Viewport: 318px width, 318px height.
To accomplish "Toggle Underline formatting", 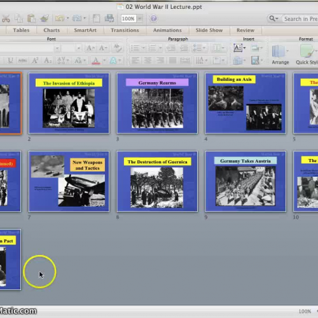I will [x=10, y=60].
